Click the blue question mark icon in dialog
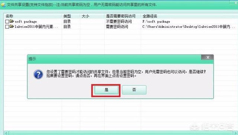Viewport: 238px width, 135px height. point(38,74)
